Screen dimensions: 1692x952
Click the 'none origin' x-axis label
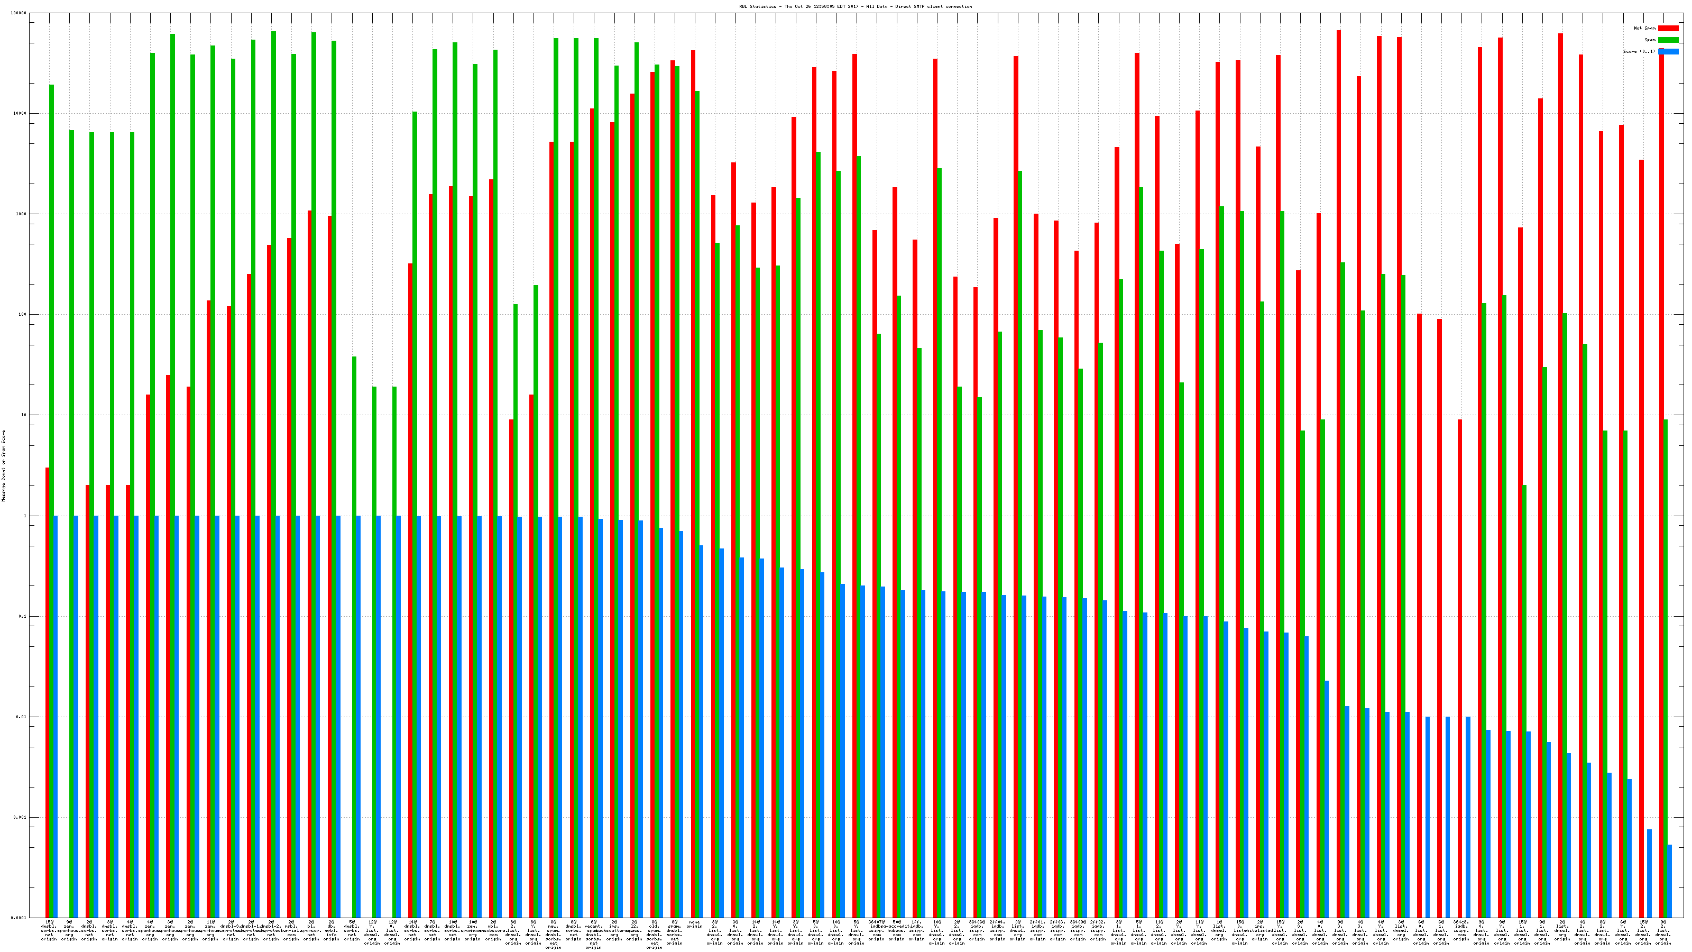tap(694, 924)
